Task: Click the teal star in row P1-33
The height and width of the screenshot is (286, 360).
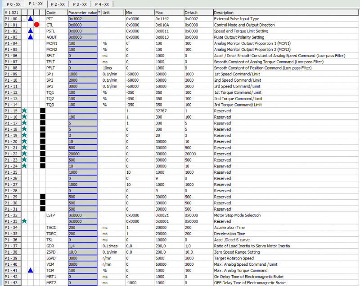Action: point(24,221)
